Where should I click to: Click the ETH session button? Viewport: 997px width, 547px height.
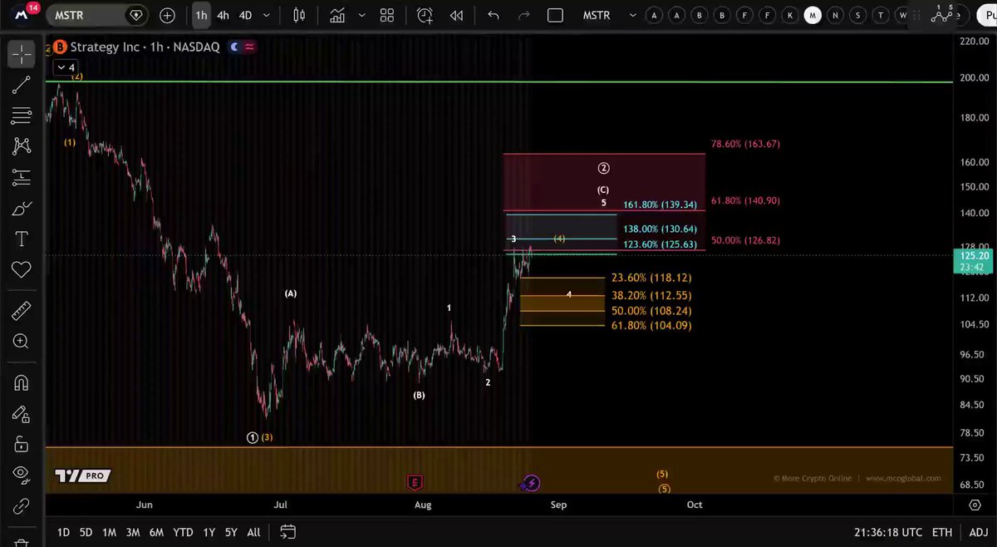coord(942,532)
